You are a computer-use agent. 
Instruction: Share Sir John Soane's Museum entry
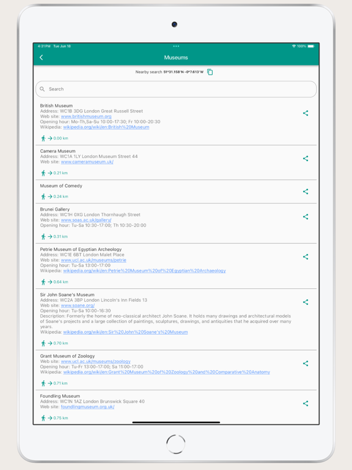[x=306, y=302]
